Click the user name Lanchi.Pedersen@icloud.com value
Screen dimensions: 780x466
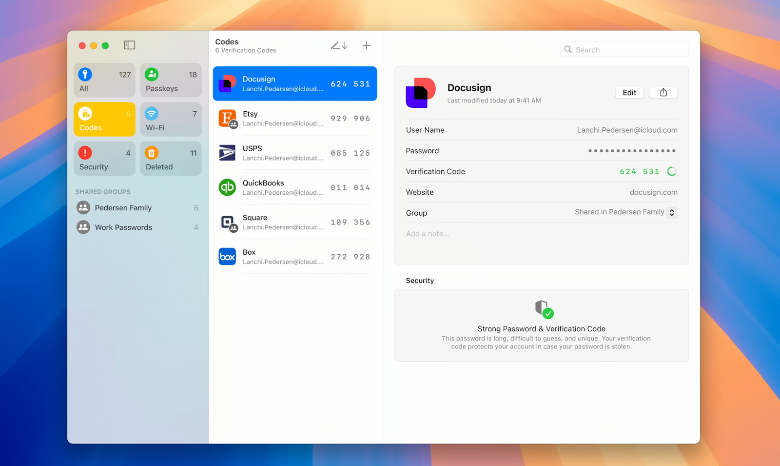[627, 130]
